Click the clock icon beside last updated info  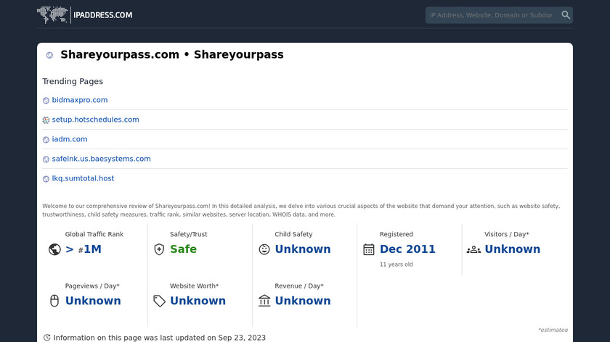tap(46, 338)
